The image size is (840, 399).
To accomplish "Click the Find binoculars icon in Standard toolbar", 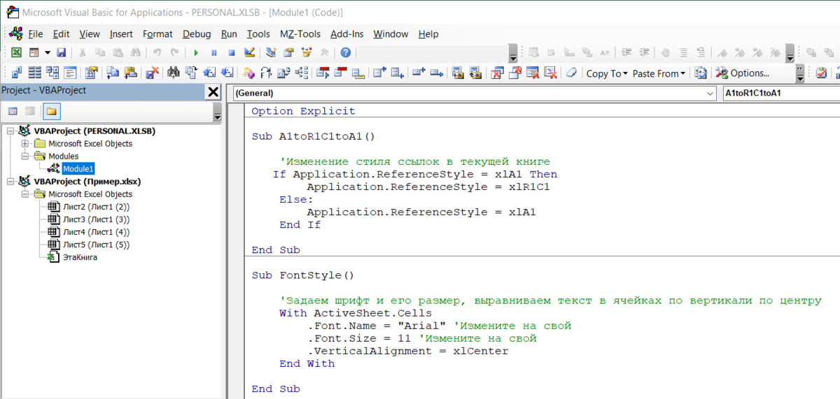I will tap(136, 52).
